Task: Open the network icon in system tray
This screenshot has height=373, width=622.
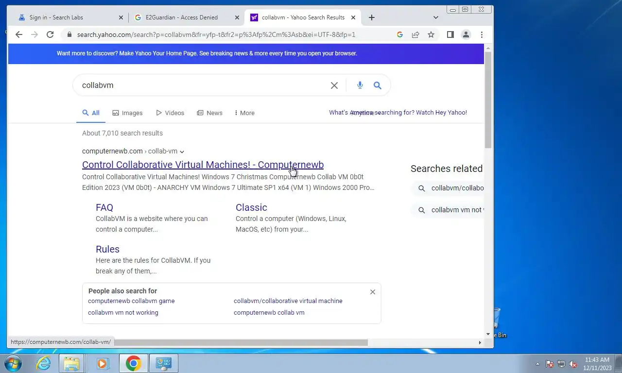Action: [561, 364]
